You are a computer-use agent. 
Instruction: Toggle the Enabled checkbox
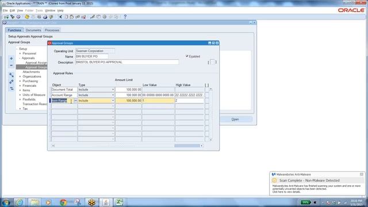[x=187, y=56]
